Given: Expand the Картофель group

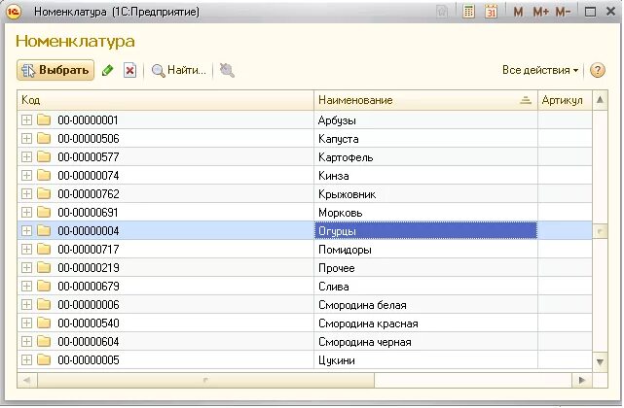Looking at the screenshot, I should tap(26, 157).
